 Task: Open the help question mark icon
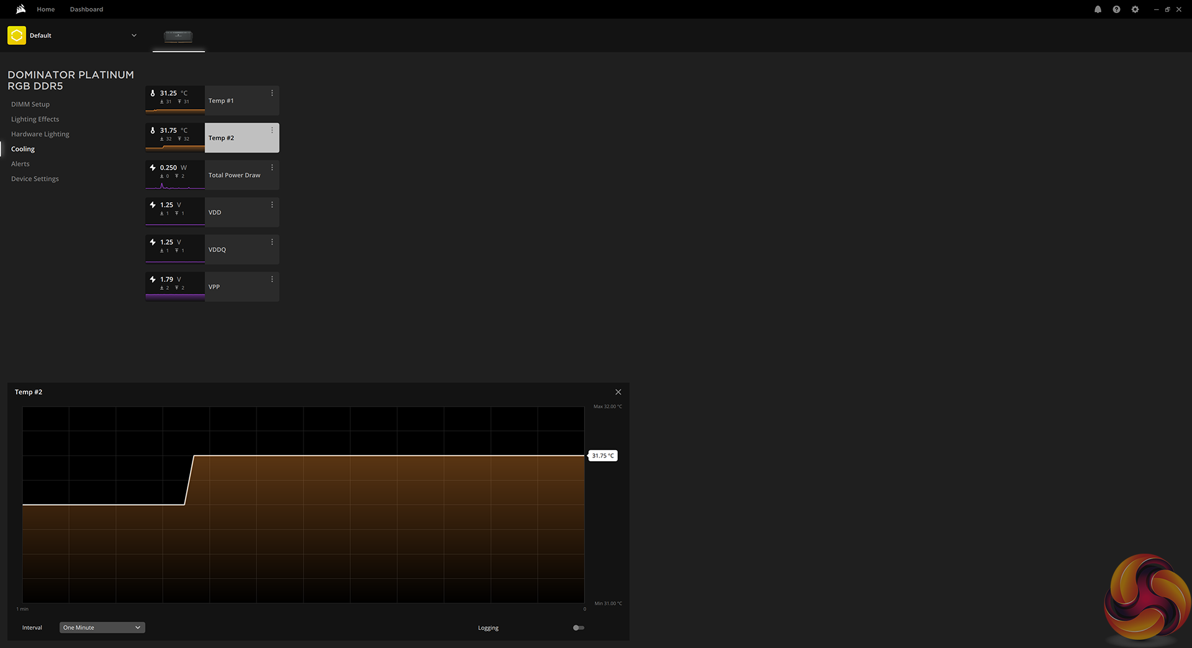[x=1116, y=9]
